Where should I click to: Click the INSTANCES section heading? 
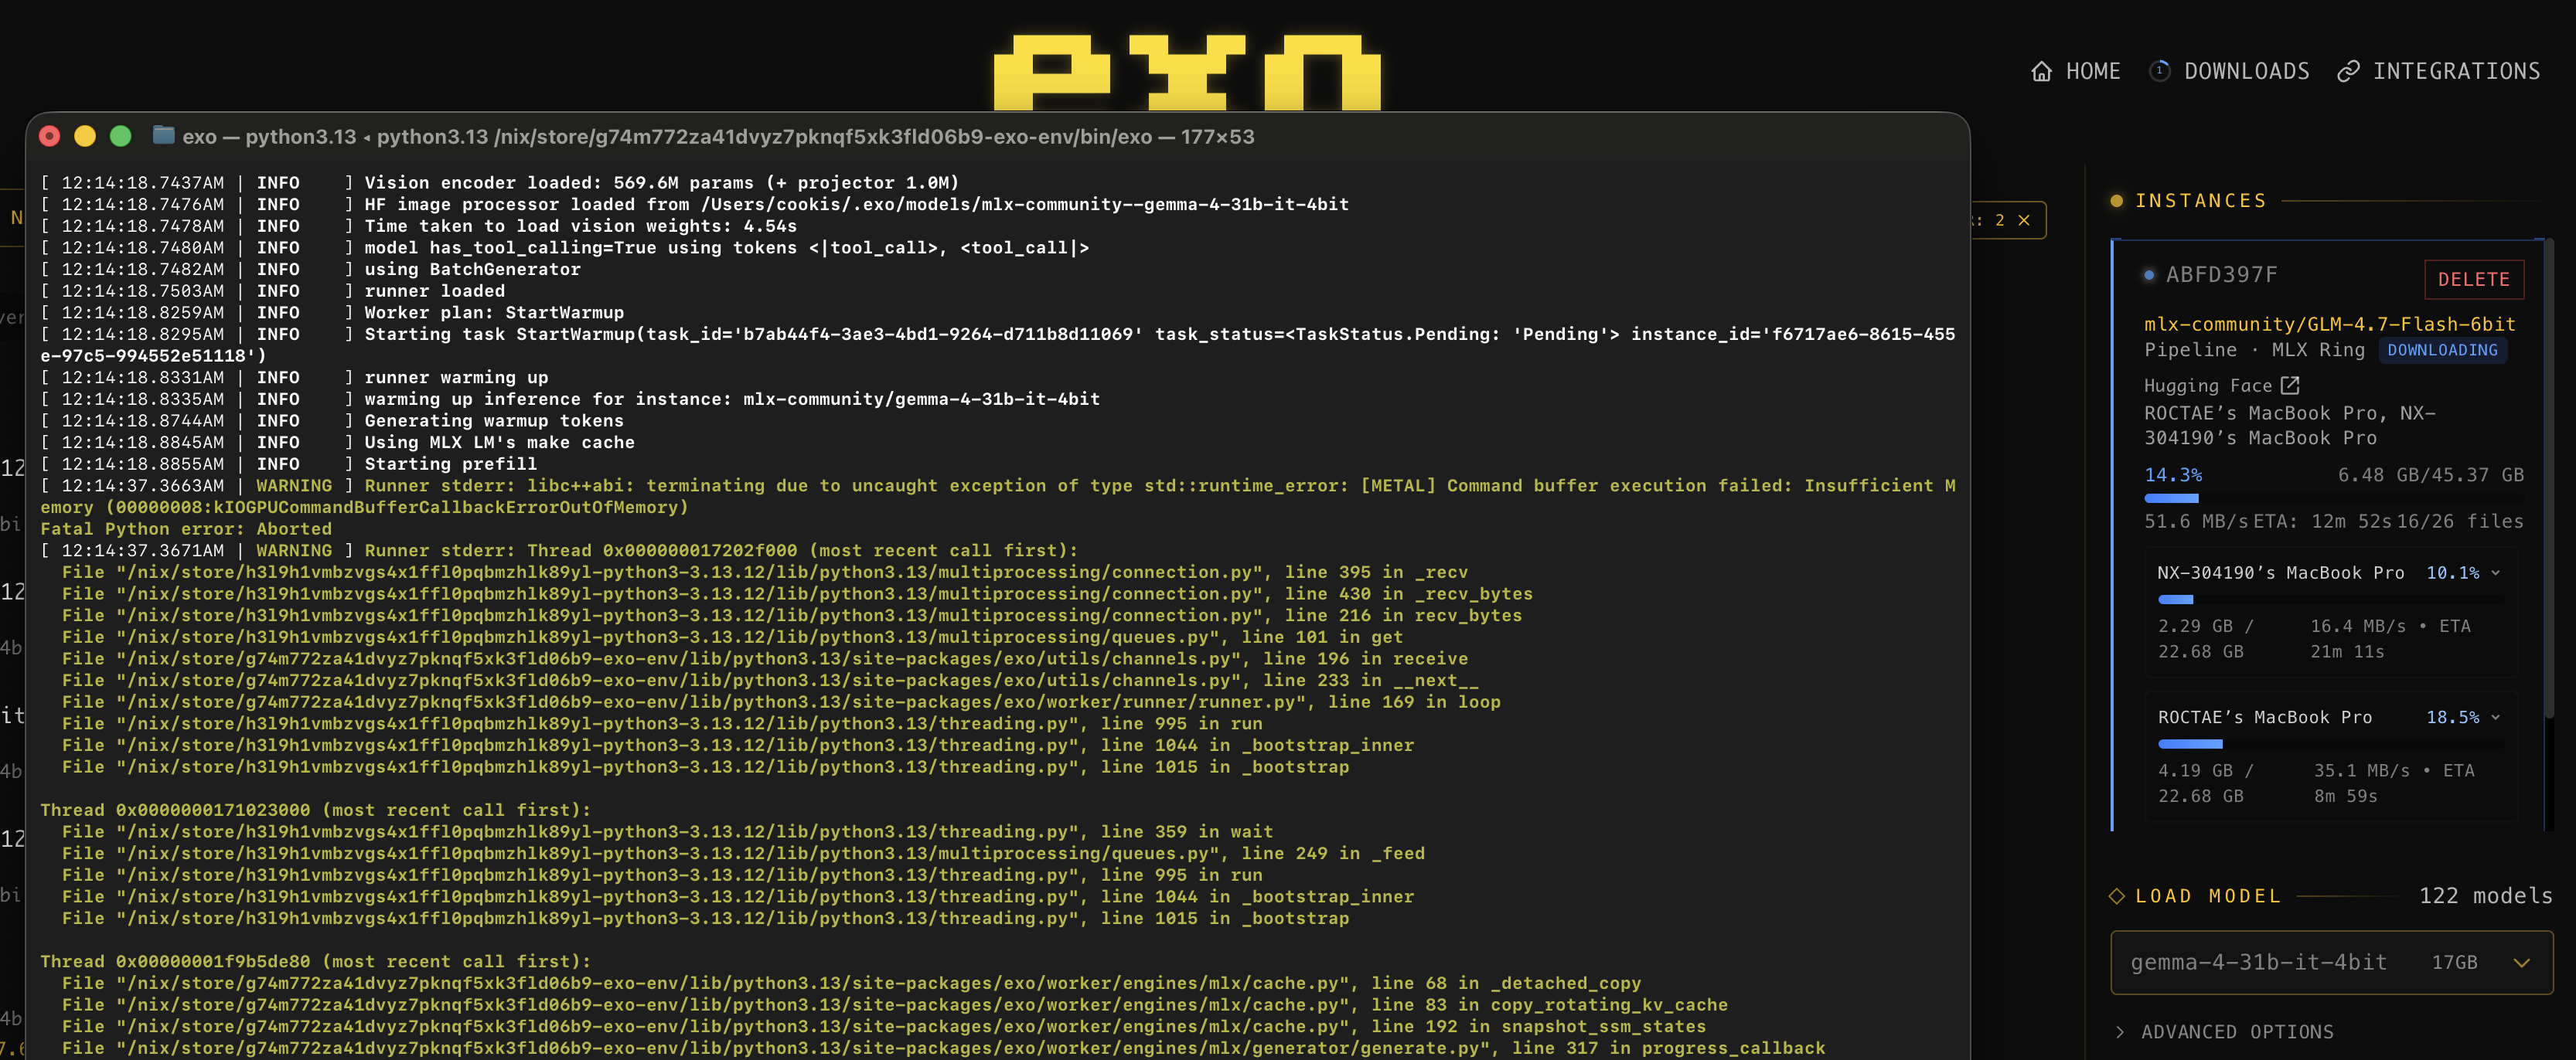[x=2201, y=201]
